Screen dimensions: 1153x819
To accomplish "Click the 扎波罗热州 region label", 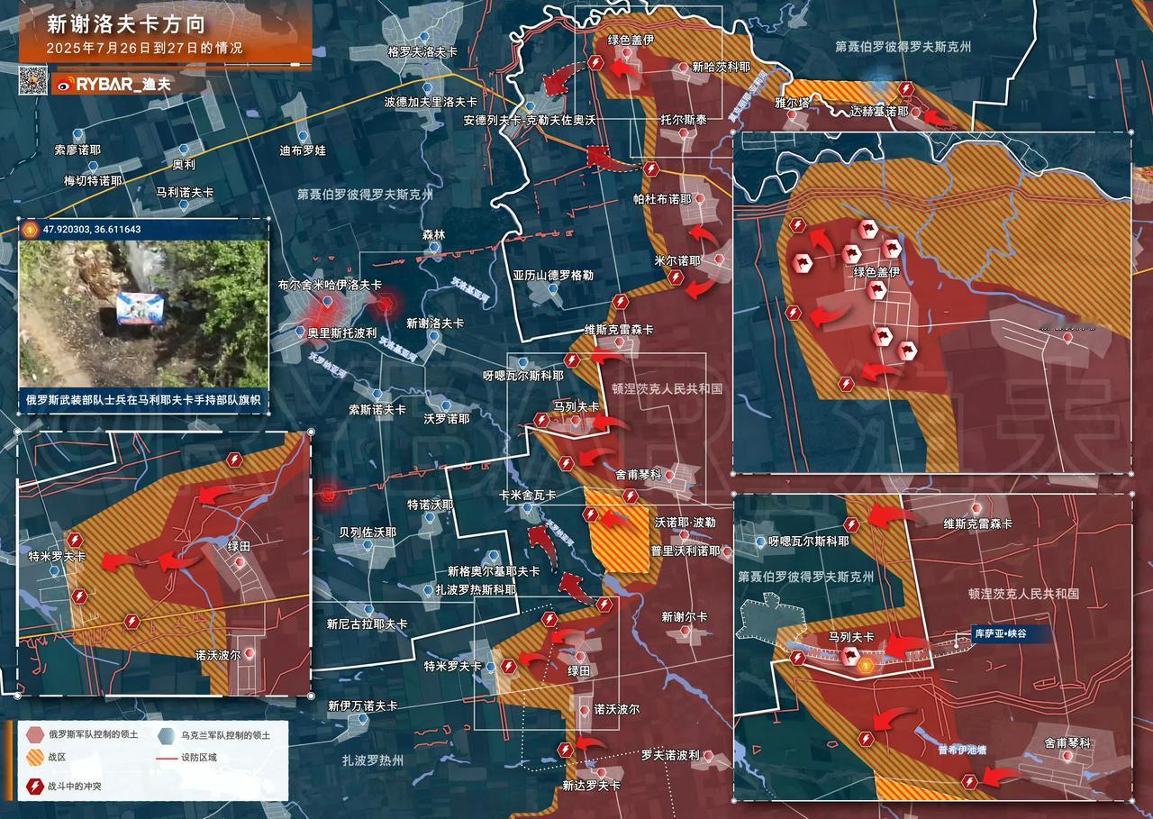I will [x=373, y=760].
